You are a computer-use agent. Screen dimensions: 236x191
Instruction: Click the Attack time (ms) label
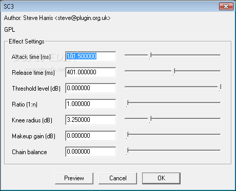(x=31, y=57)
